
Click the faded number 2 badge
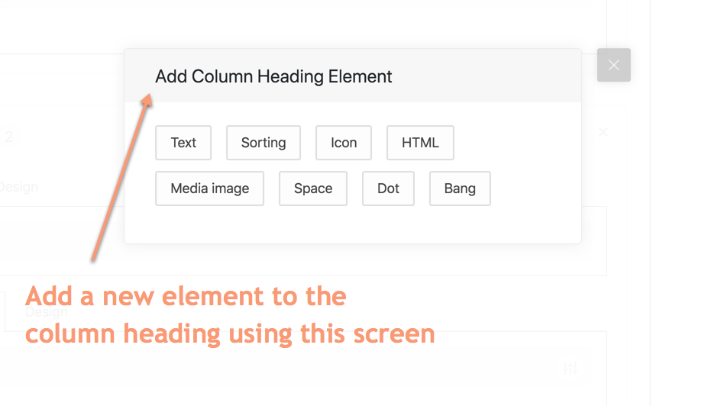[9, 137]
